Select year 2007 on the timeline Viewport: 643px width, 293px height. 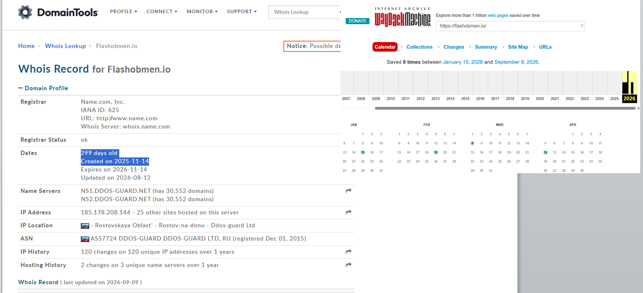346,98
